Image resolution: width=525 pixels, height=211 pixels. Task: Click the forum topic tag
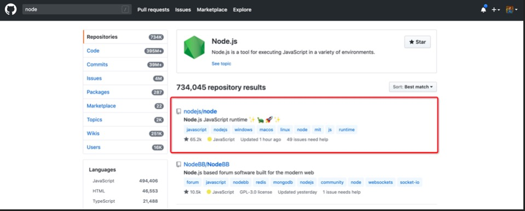193,182
